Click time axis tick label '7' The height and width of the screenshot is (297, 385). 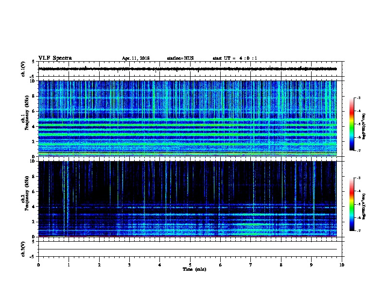251,265
